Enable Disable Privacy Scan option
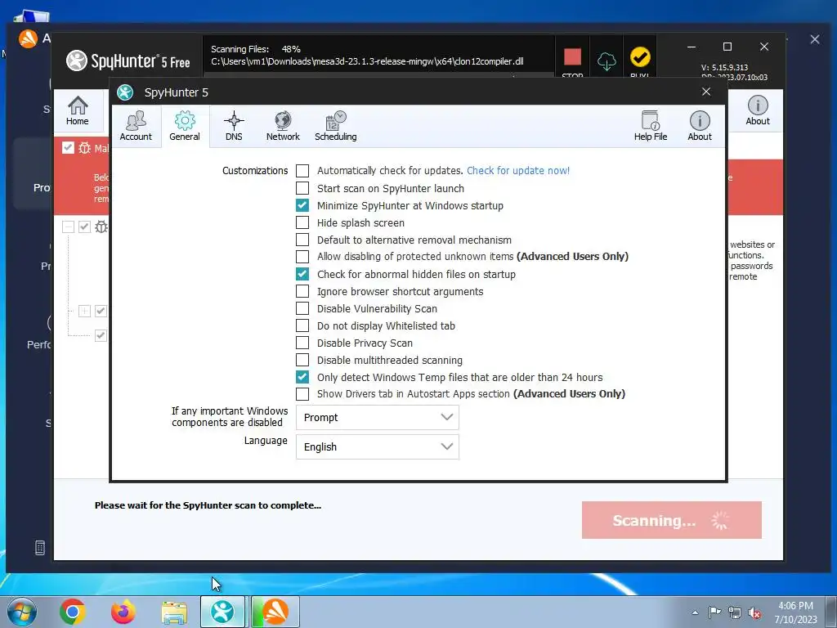Viewport: 837px width, 628px height. click(x=302, y=343)
